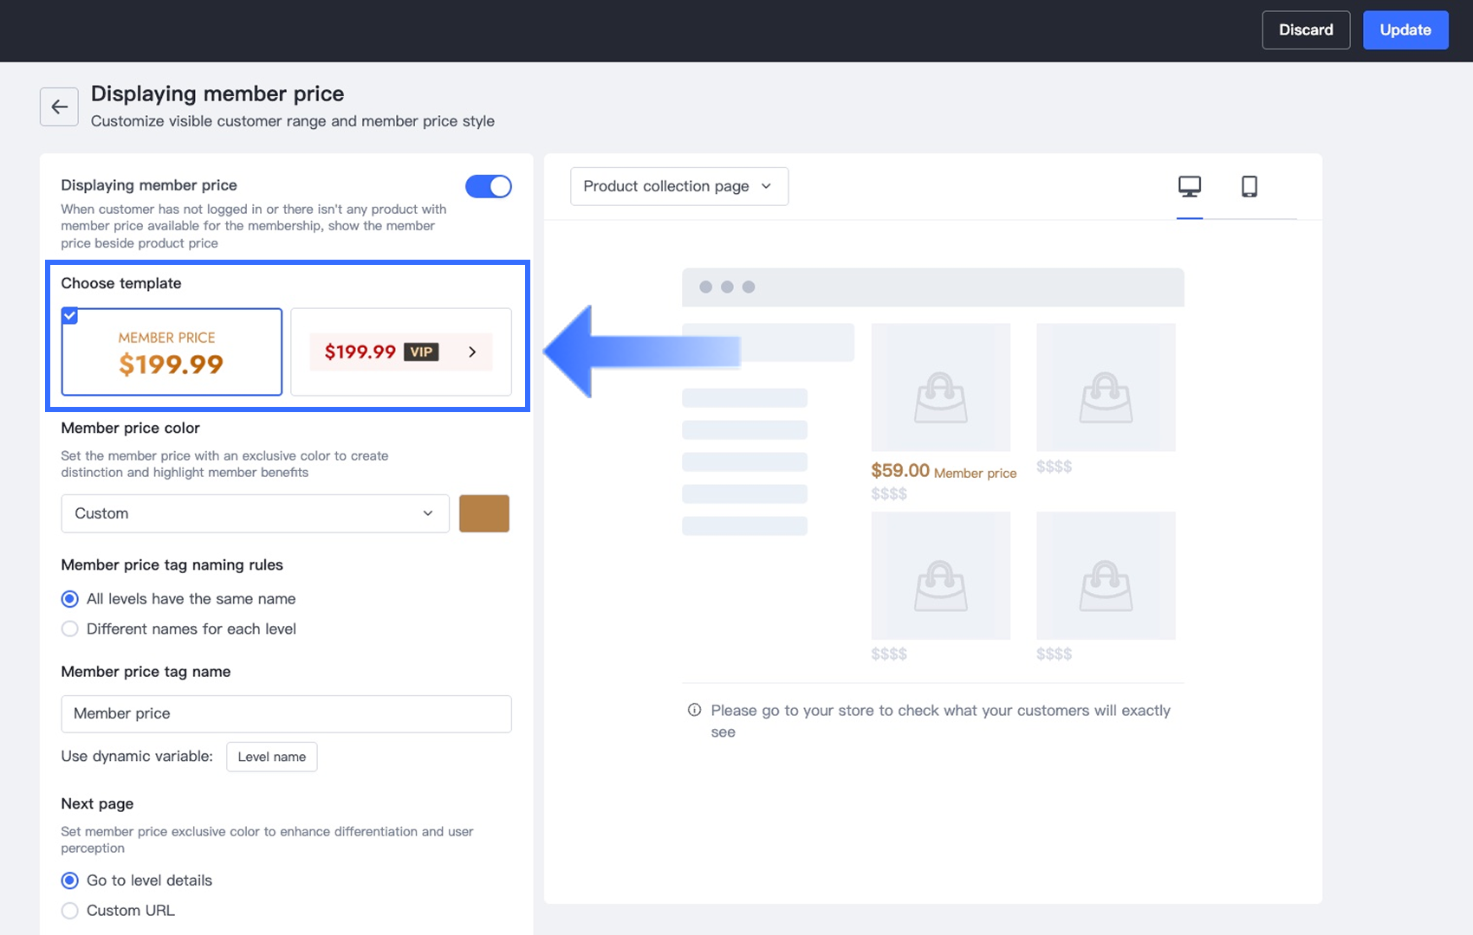The height and width of the screenshot is (935, 1473).
Task: Switch preview to desktop view
Action: pos(1190,186)
